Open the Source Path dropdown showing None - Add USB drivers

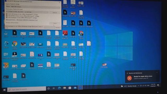(x=33, y=7)
